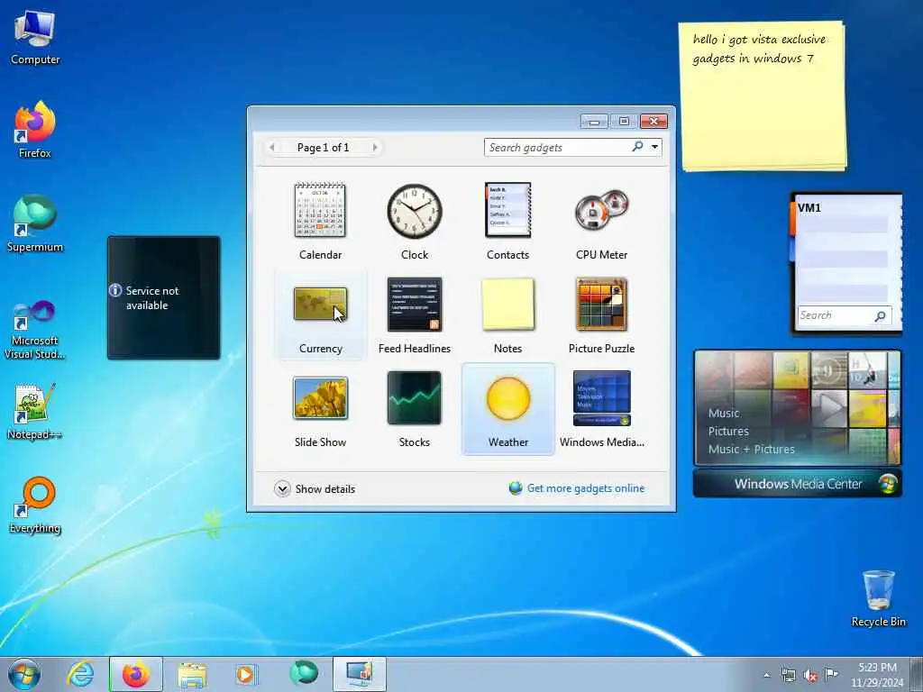Image resolution: width=923 pixels, height=692 pixels.
Task: Open the network tray icon
Action: pyautogui.click(x=788, y=676)
